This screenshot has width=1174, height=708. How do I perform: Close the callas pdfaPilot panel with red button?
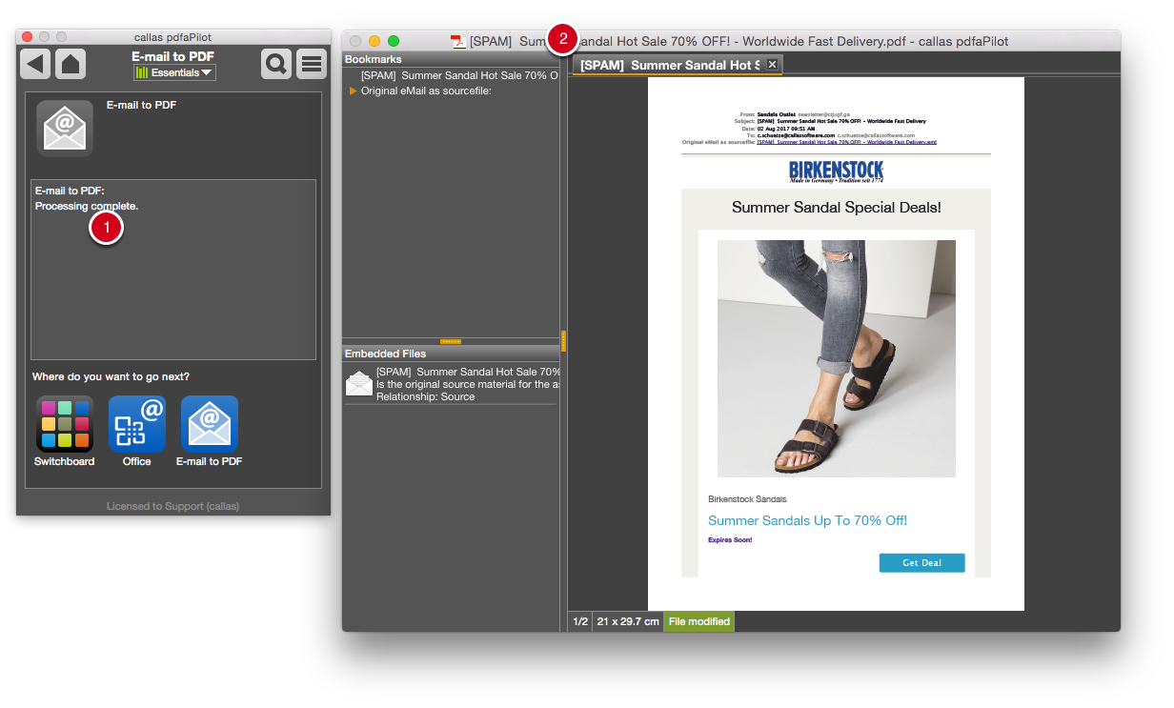27,36
